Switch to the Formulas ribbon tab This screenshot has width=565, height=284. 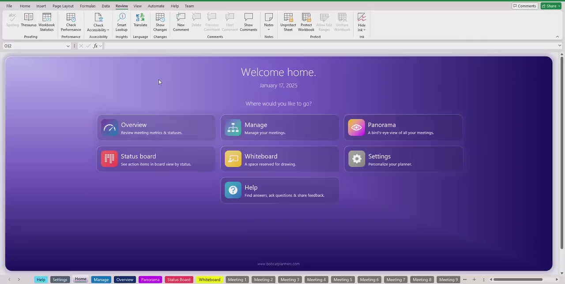coord(87,6)
